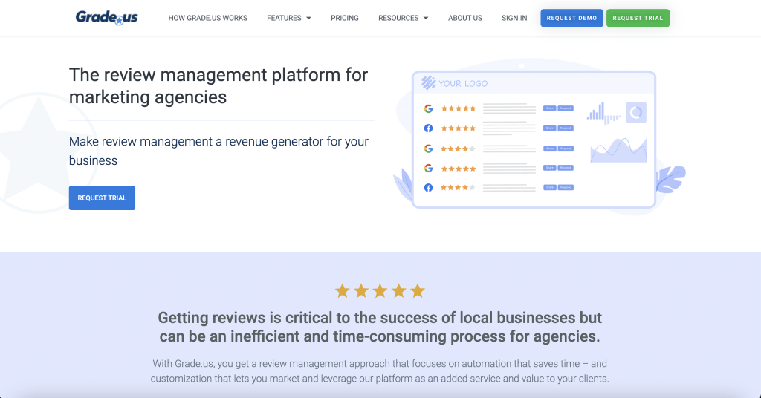Click the YOUR LOGO placeholder icon
761x398 pixels.
pos(429,83)
